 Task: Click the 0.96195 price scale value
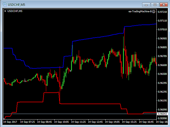162,101
